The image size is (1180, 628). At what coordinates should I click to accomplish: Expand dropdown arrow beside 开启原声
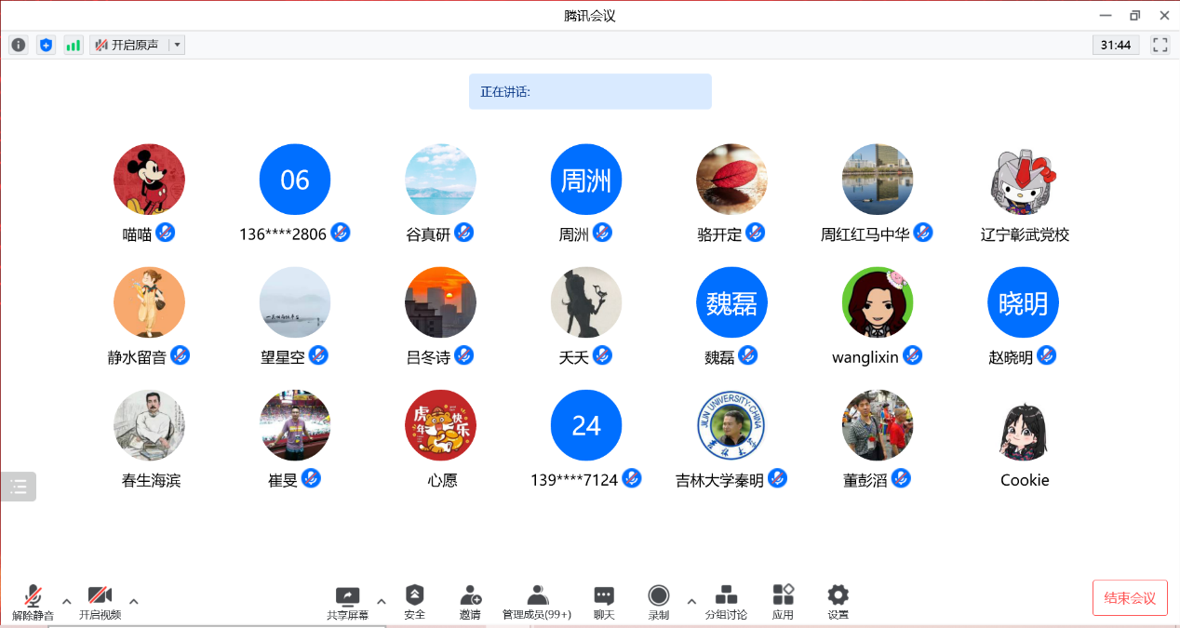(x=177, y=45)
